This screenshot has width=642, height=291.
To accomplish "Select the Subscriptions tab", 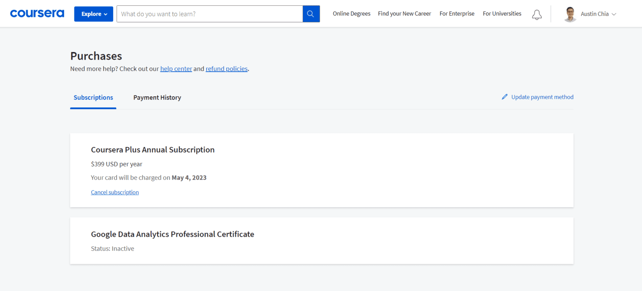I will coord(93,97).
